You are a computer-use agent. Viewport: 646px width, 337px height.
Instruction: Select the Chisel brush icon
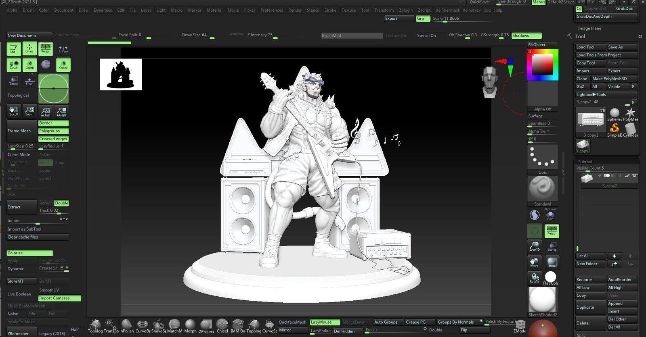222,326
